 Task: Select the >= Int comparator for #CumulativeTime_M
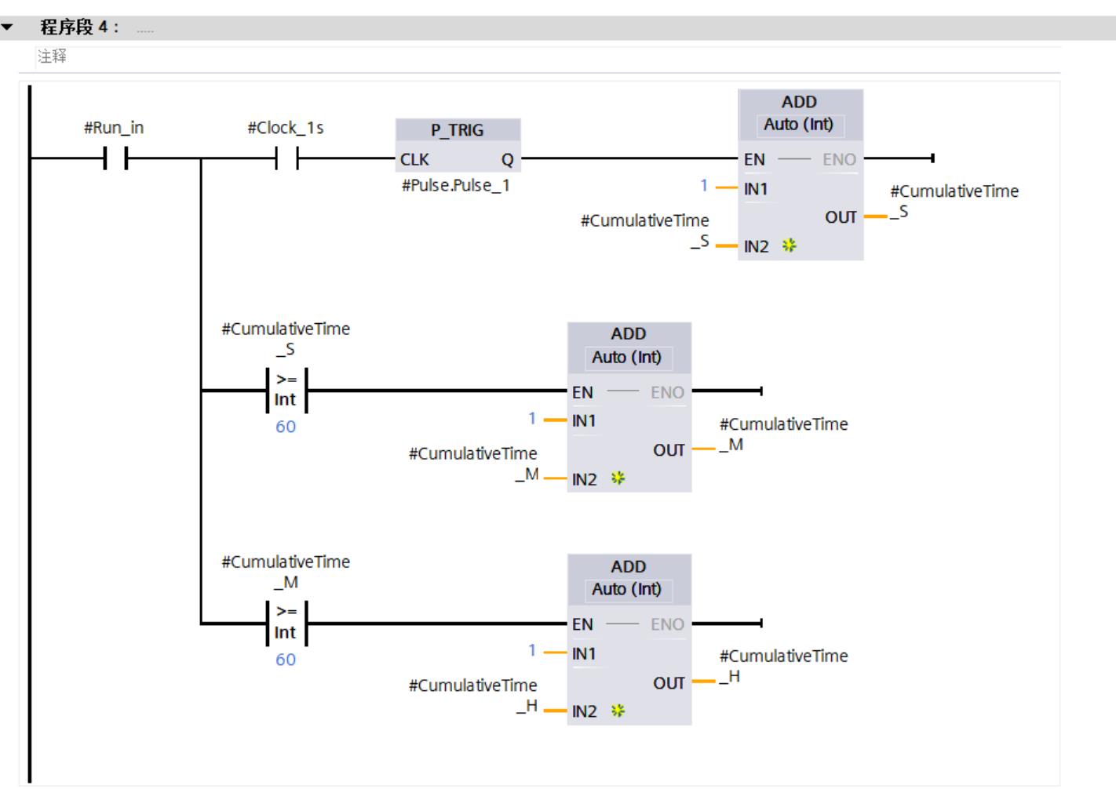coord(286,623)
